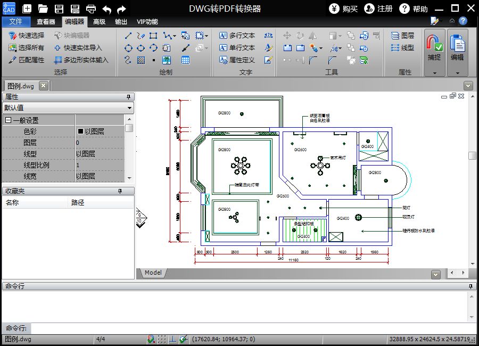
Task: Toggle the grid display in status bar
Action: point(162,339)
